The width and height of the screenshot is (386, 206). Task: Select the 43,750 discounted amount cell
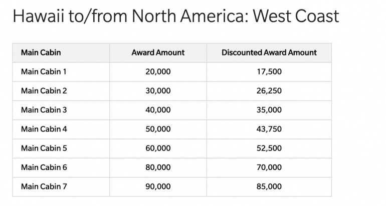pos(269,129)
